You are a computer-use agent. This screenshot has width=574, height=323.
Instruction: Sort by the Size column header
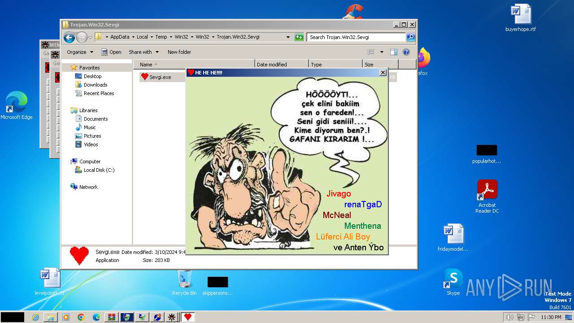point(380,65)
